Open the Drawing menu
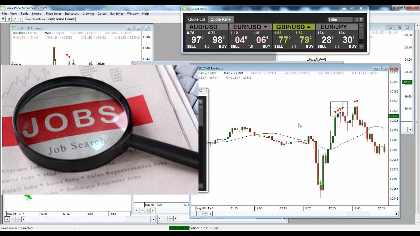This screenshot has height=236, width=420. (88, 13)
